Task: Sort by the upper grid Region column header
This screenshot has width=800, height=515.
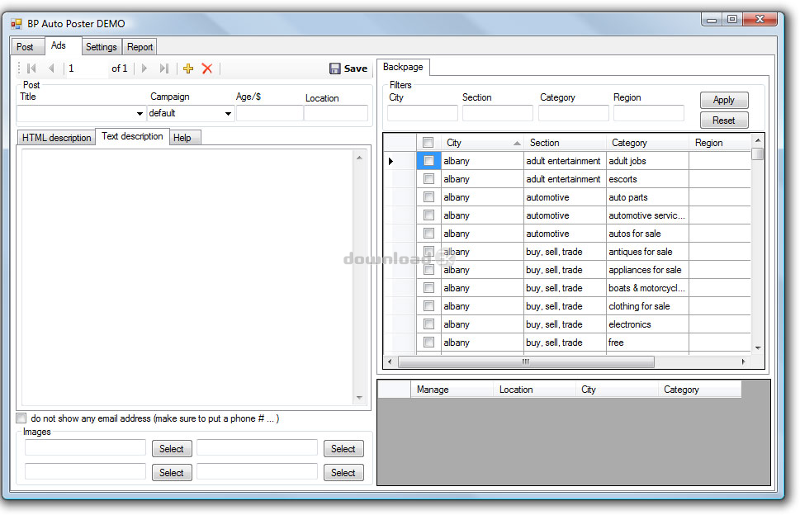Action: pos(719,143)
